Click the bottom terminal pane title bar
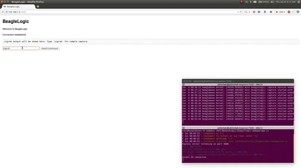Viewport: 301px width, 168px height. (238, 128)
